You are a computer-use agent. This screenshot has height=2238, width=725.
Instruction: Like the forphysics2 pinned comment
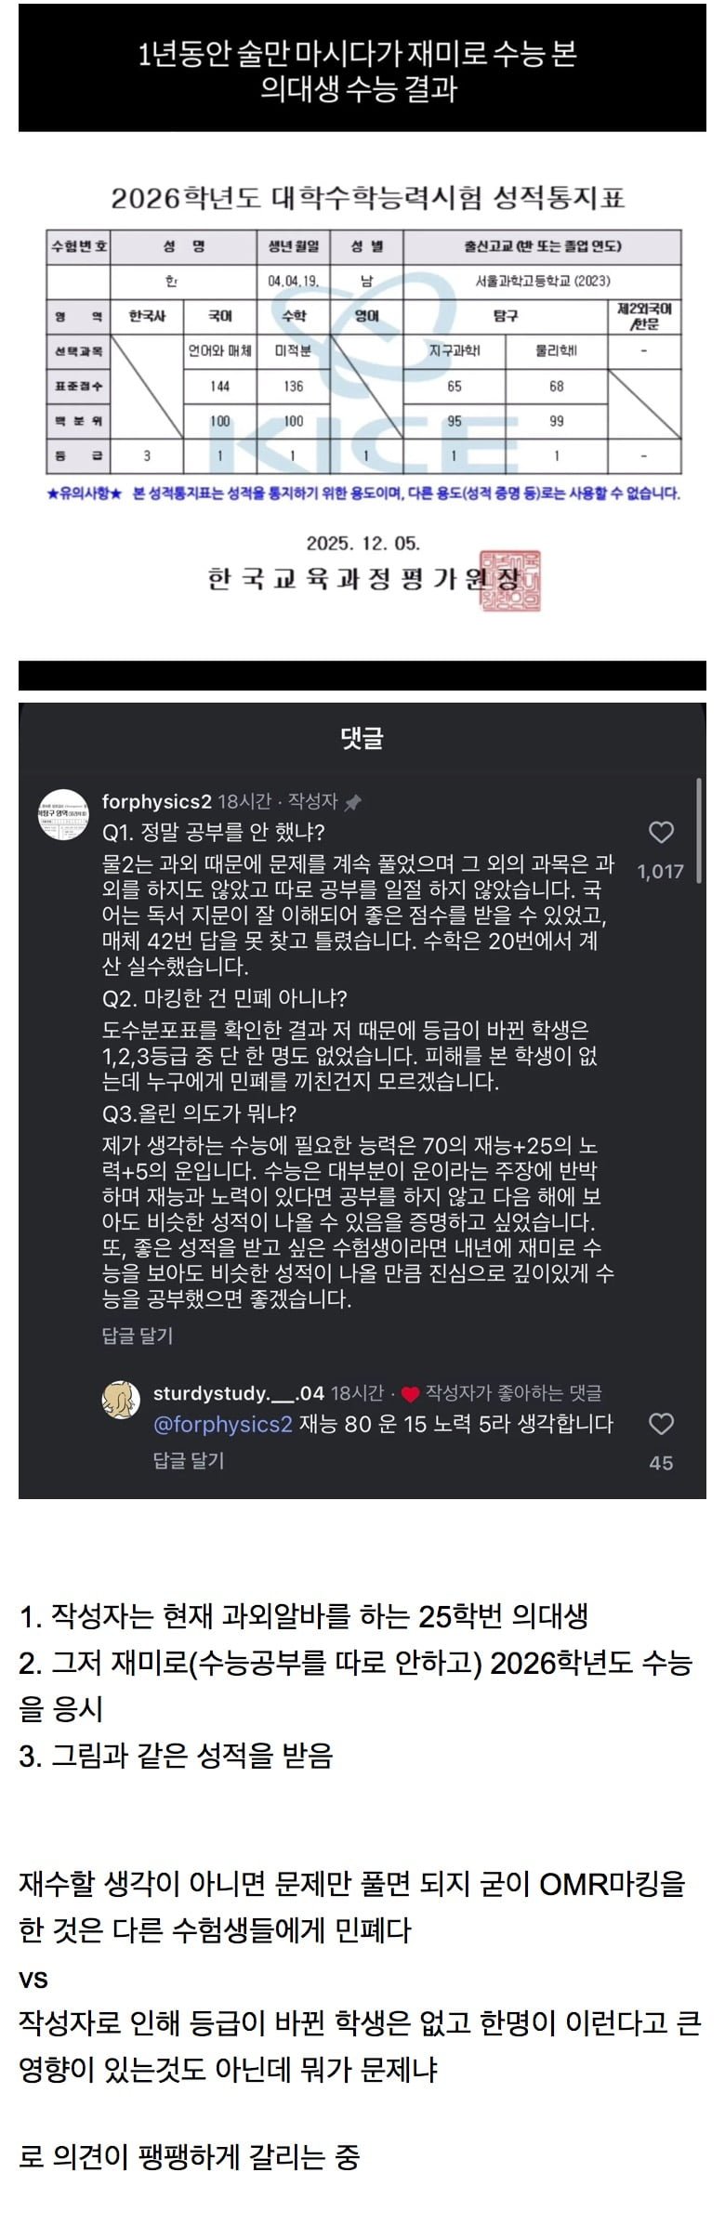(661, 832)
